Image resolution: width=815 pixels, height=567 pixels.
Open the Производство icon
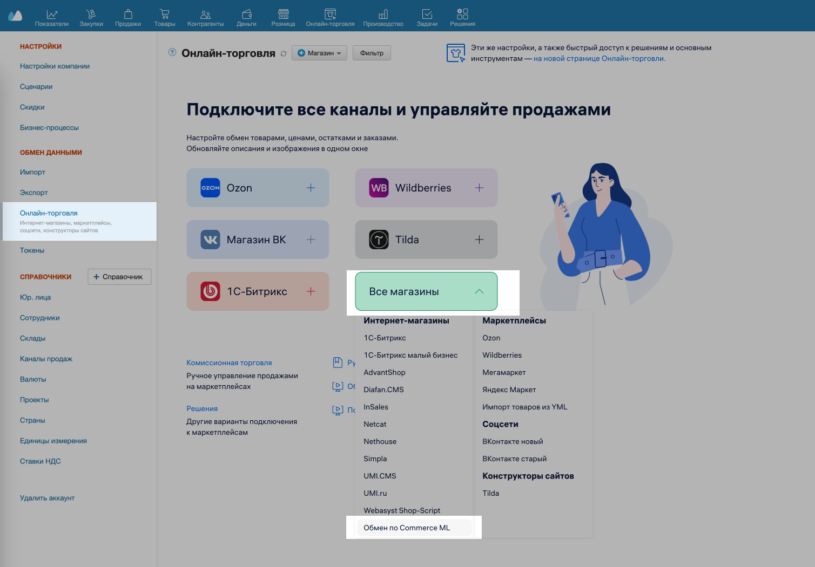(x=383, y=14)
